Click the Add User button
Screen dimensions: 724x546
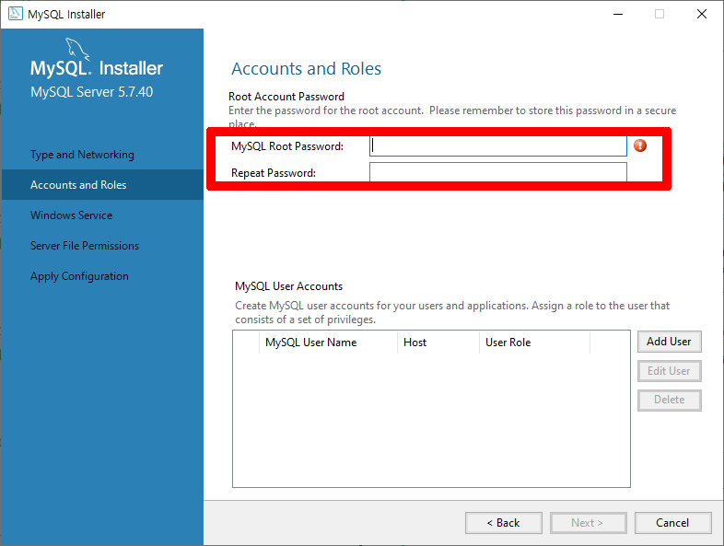tap(669, 342)
